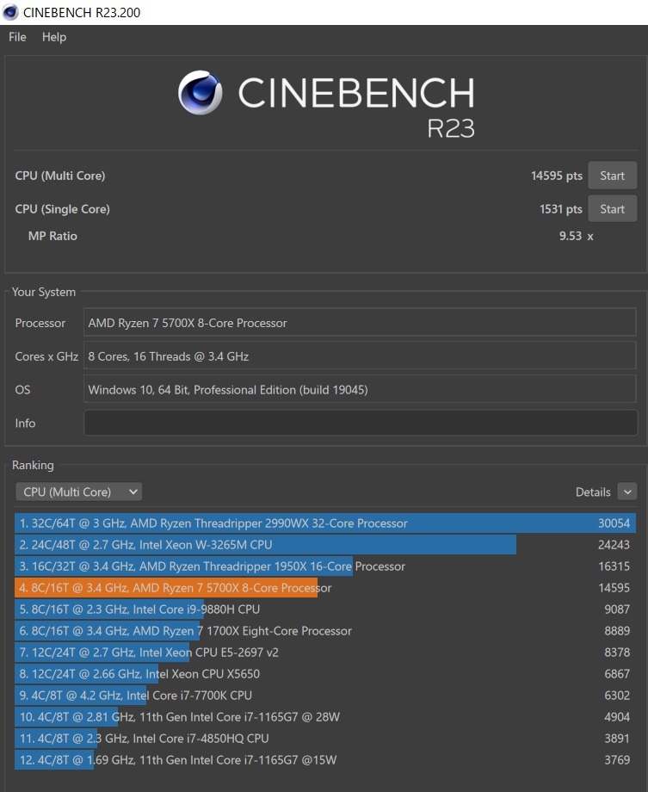Screen dimensions: 648x792
Task: Select the highlighted Ryzen 7 5700X ranking row
Action: (x=324, y=588)
